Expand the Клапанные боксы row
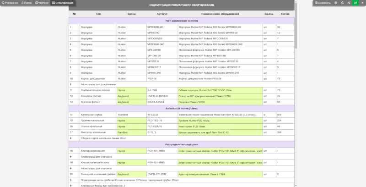The height and width of the screenshot is (187, 366). 70,186
